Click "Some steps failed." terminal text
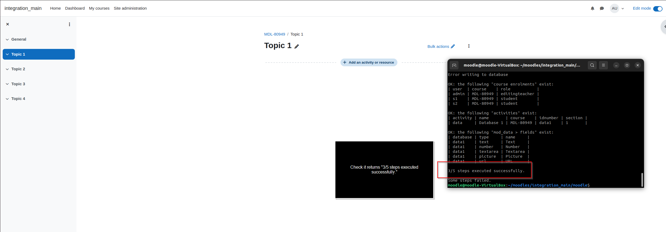666x232 pixels. [x=469, y=180]
